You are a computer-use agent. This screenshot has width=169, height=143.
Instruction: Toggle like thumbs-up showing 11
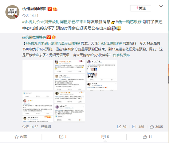(x=147, y=137)
